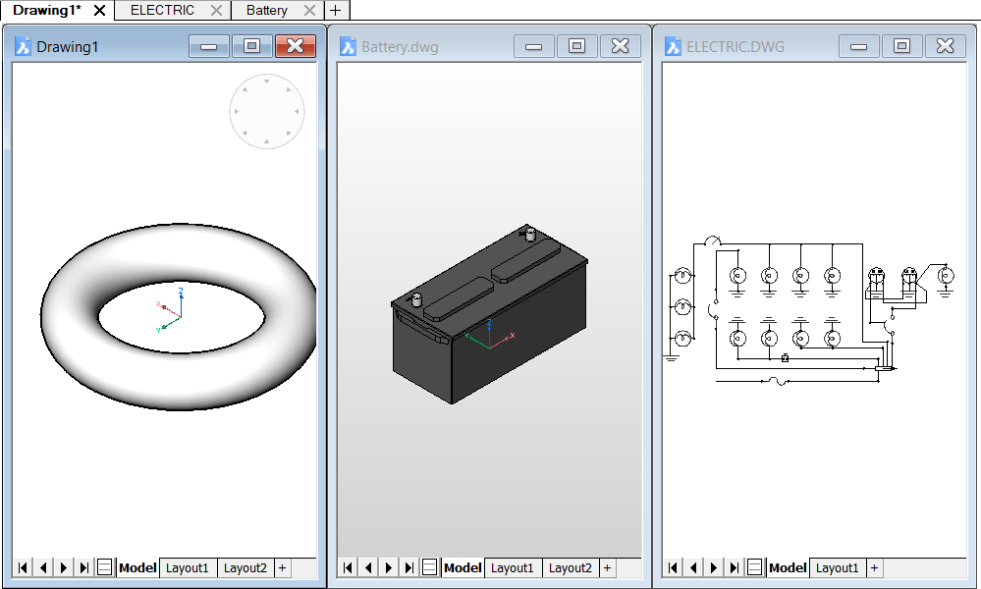Go to previous layout tab in Battery.dwg

[x=368, y=567]
